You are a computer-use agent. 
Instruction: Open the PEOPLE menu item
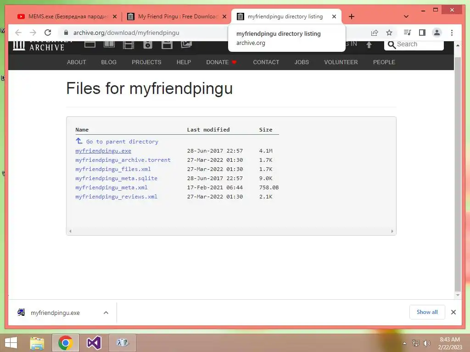tap(384, 62)
